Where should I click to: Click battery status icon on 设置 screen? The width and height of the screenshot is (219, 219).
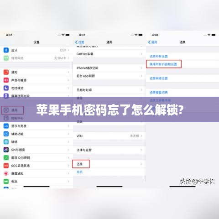[68, 35]
